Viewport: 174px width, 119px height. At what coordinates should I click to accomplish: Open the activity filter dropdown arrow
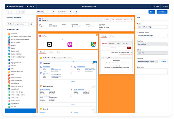(x=131, y=52)
